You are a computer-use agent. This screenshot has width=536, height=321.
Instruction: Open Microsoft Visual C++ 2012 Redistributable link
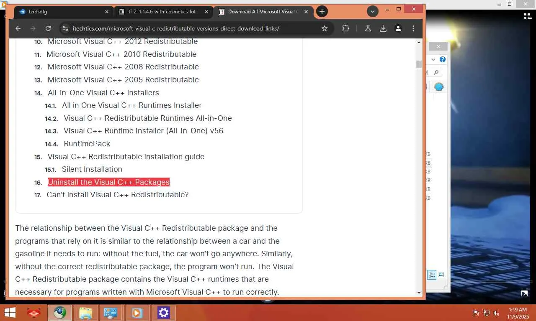click(123, 41)
